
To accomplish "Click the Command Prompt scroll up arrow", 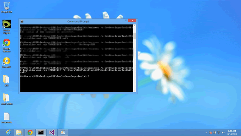I will point(134,26).
